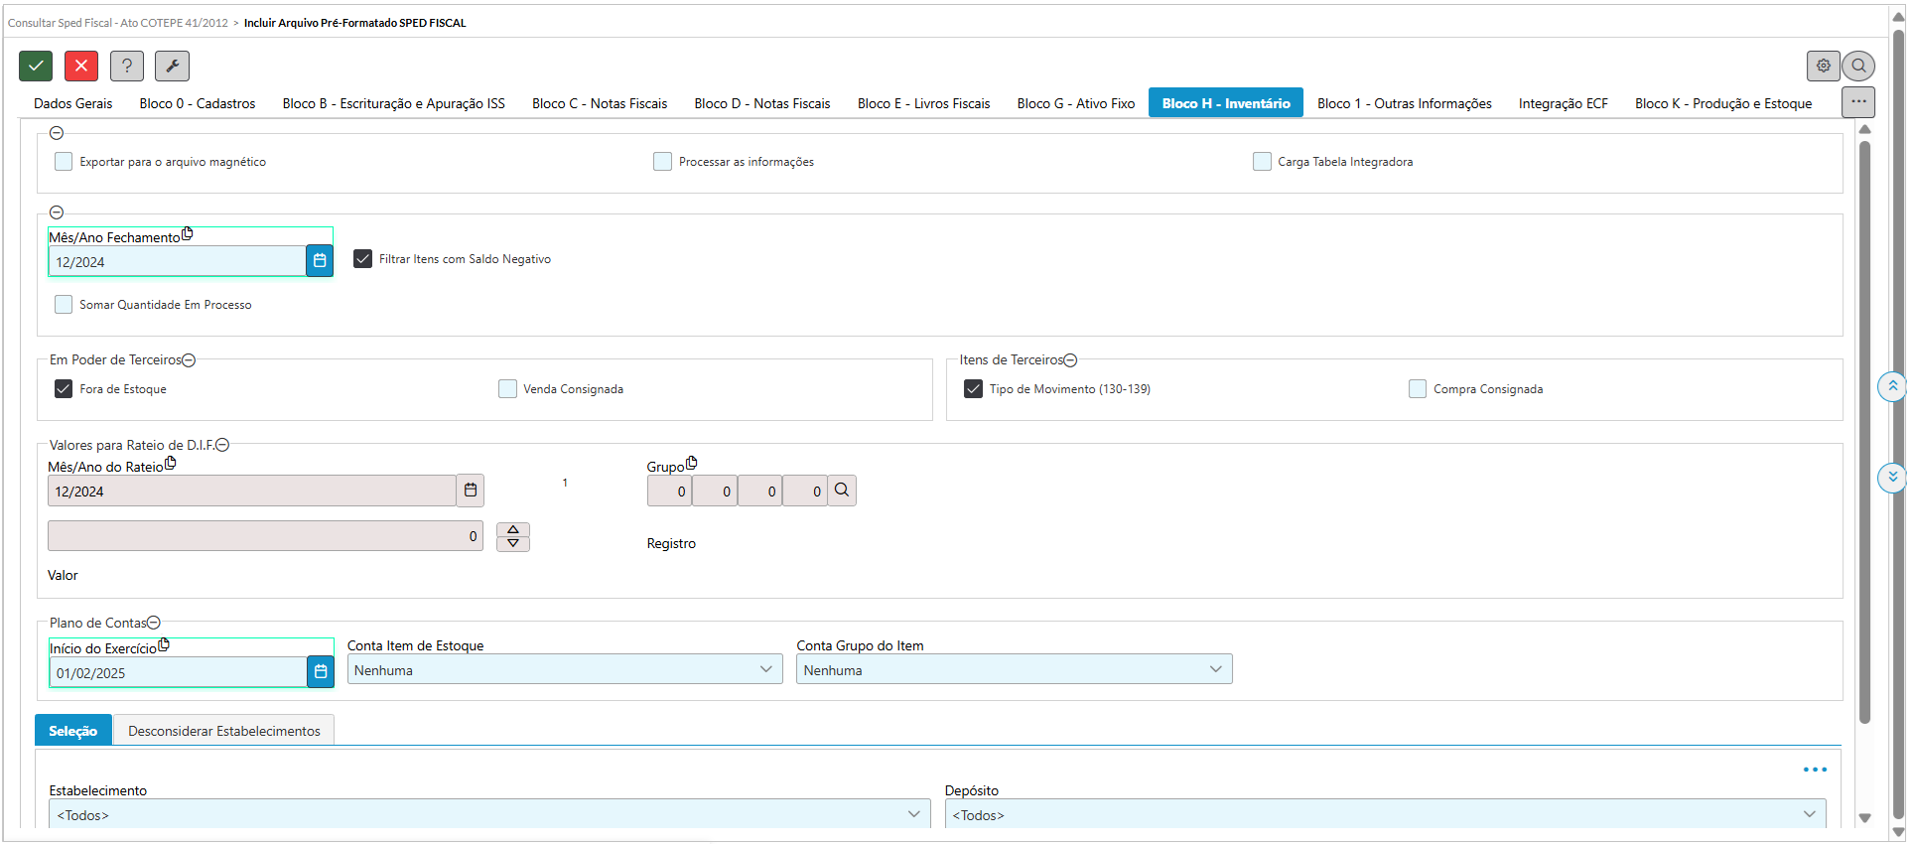Check the Venda Consignada option
1909x845 pixels.
click(508, 389)
